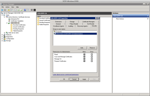Expand the Storage node in the tree

click(2, 41)
